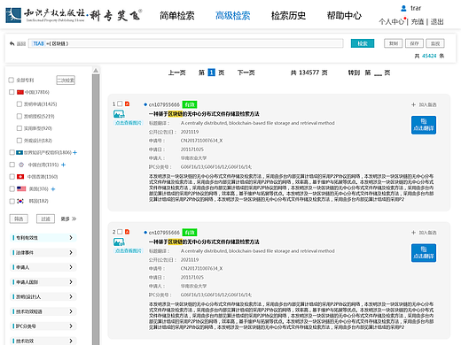Click the 筛选 button
This screenshot has height=345, width=461.
coord(19,218)
